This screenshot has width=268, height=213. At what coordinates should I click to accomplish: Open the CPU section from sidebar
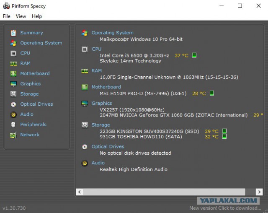pyautogui.click(x=25, y=53)
